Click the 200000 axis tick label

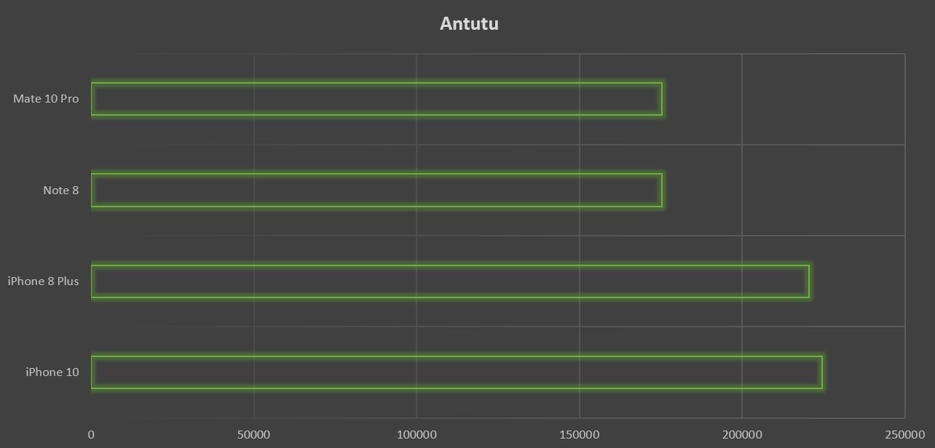coord(742,435)
